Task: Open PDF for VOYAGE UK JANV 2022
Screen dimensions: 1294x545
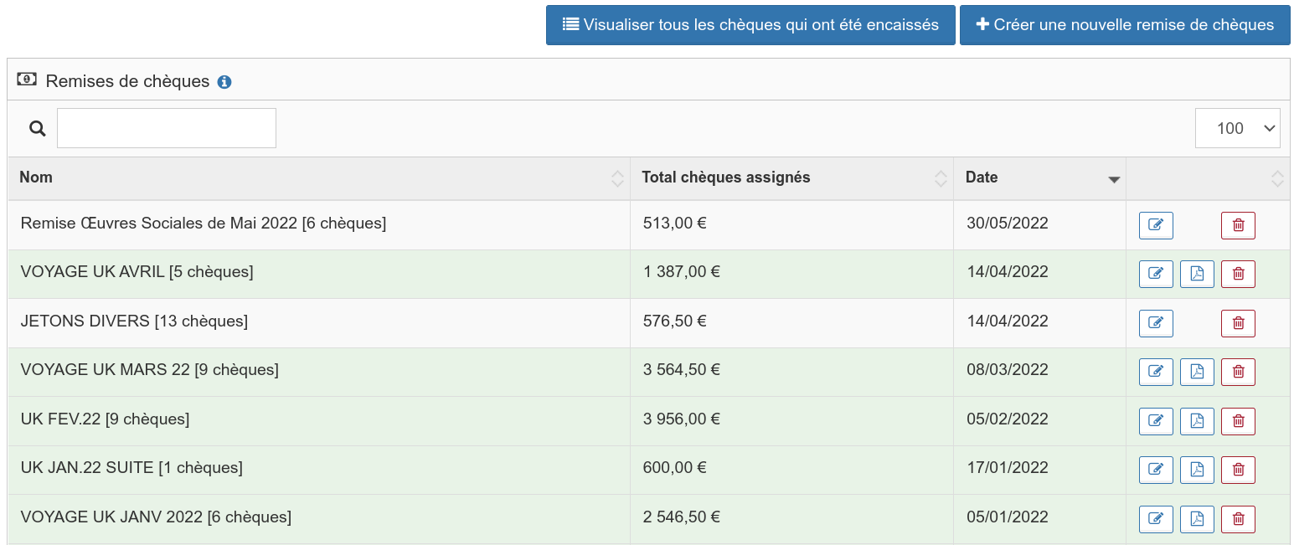Action: tap(1197, 519)
